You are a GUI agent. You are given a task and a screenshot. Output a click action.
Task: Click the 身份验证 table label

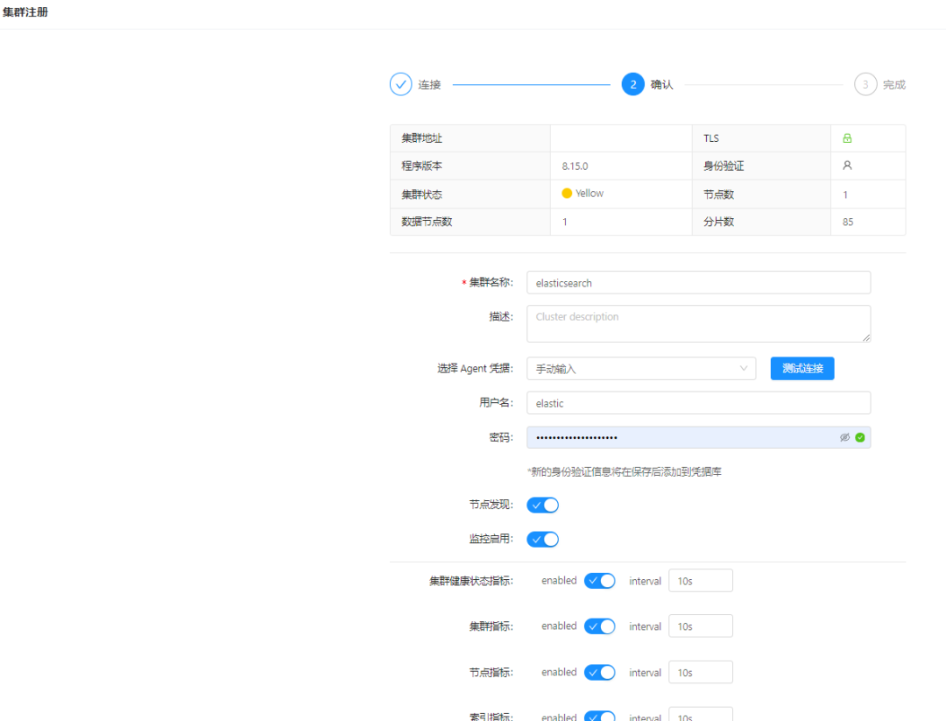point(724,166)
